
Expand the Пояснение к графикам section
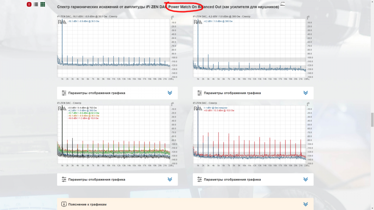click(305, 204)
